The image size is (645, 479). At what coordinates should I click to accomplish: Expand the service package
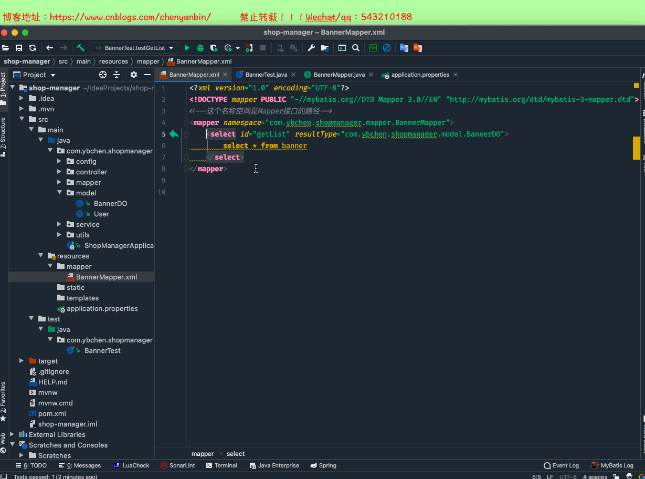tap(59, 224)
